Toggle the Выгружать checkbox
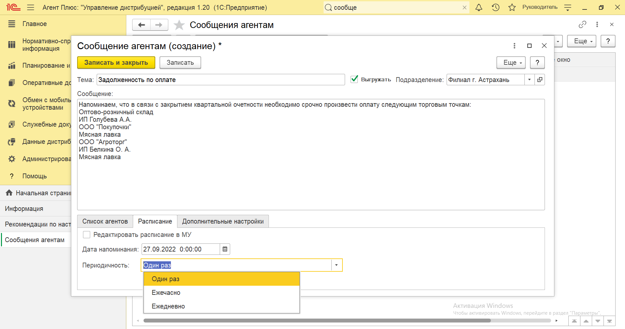This screenshot has width=625, height=329. 354,79
